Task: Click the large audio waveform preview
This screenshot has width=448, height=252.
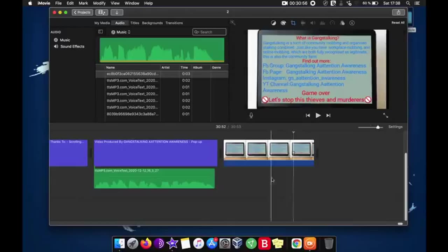Action: pyautogui.click(x=162, y=50)
